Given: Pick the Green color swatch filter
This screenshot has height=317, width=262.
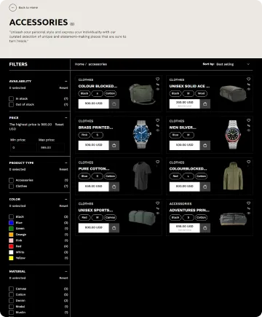Looking at the screenshot, I should [x=11, y=229].
